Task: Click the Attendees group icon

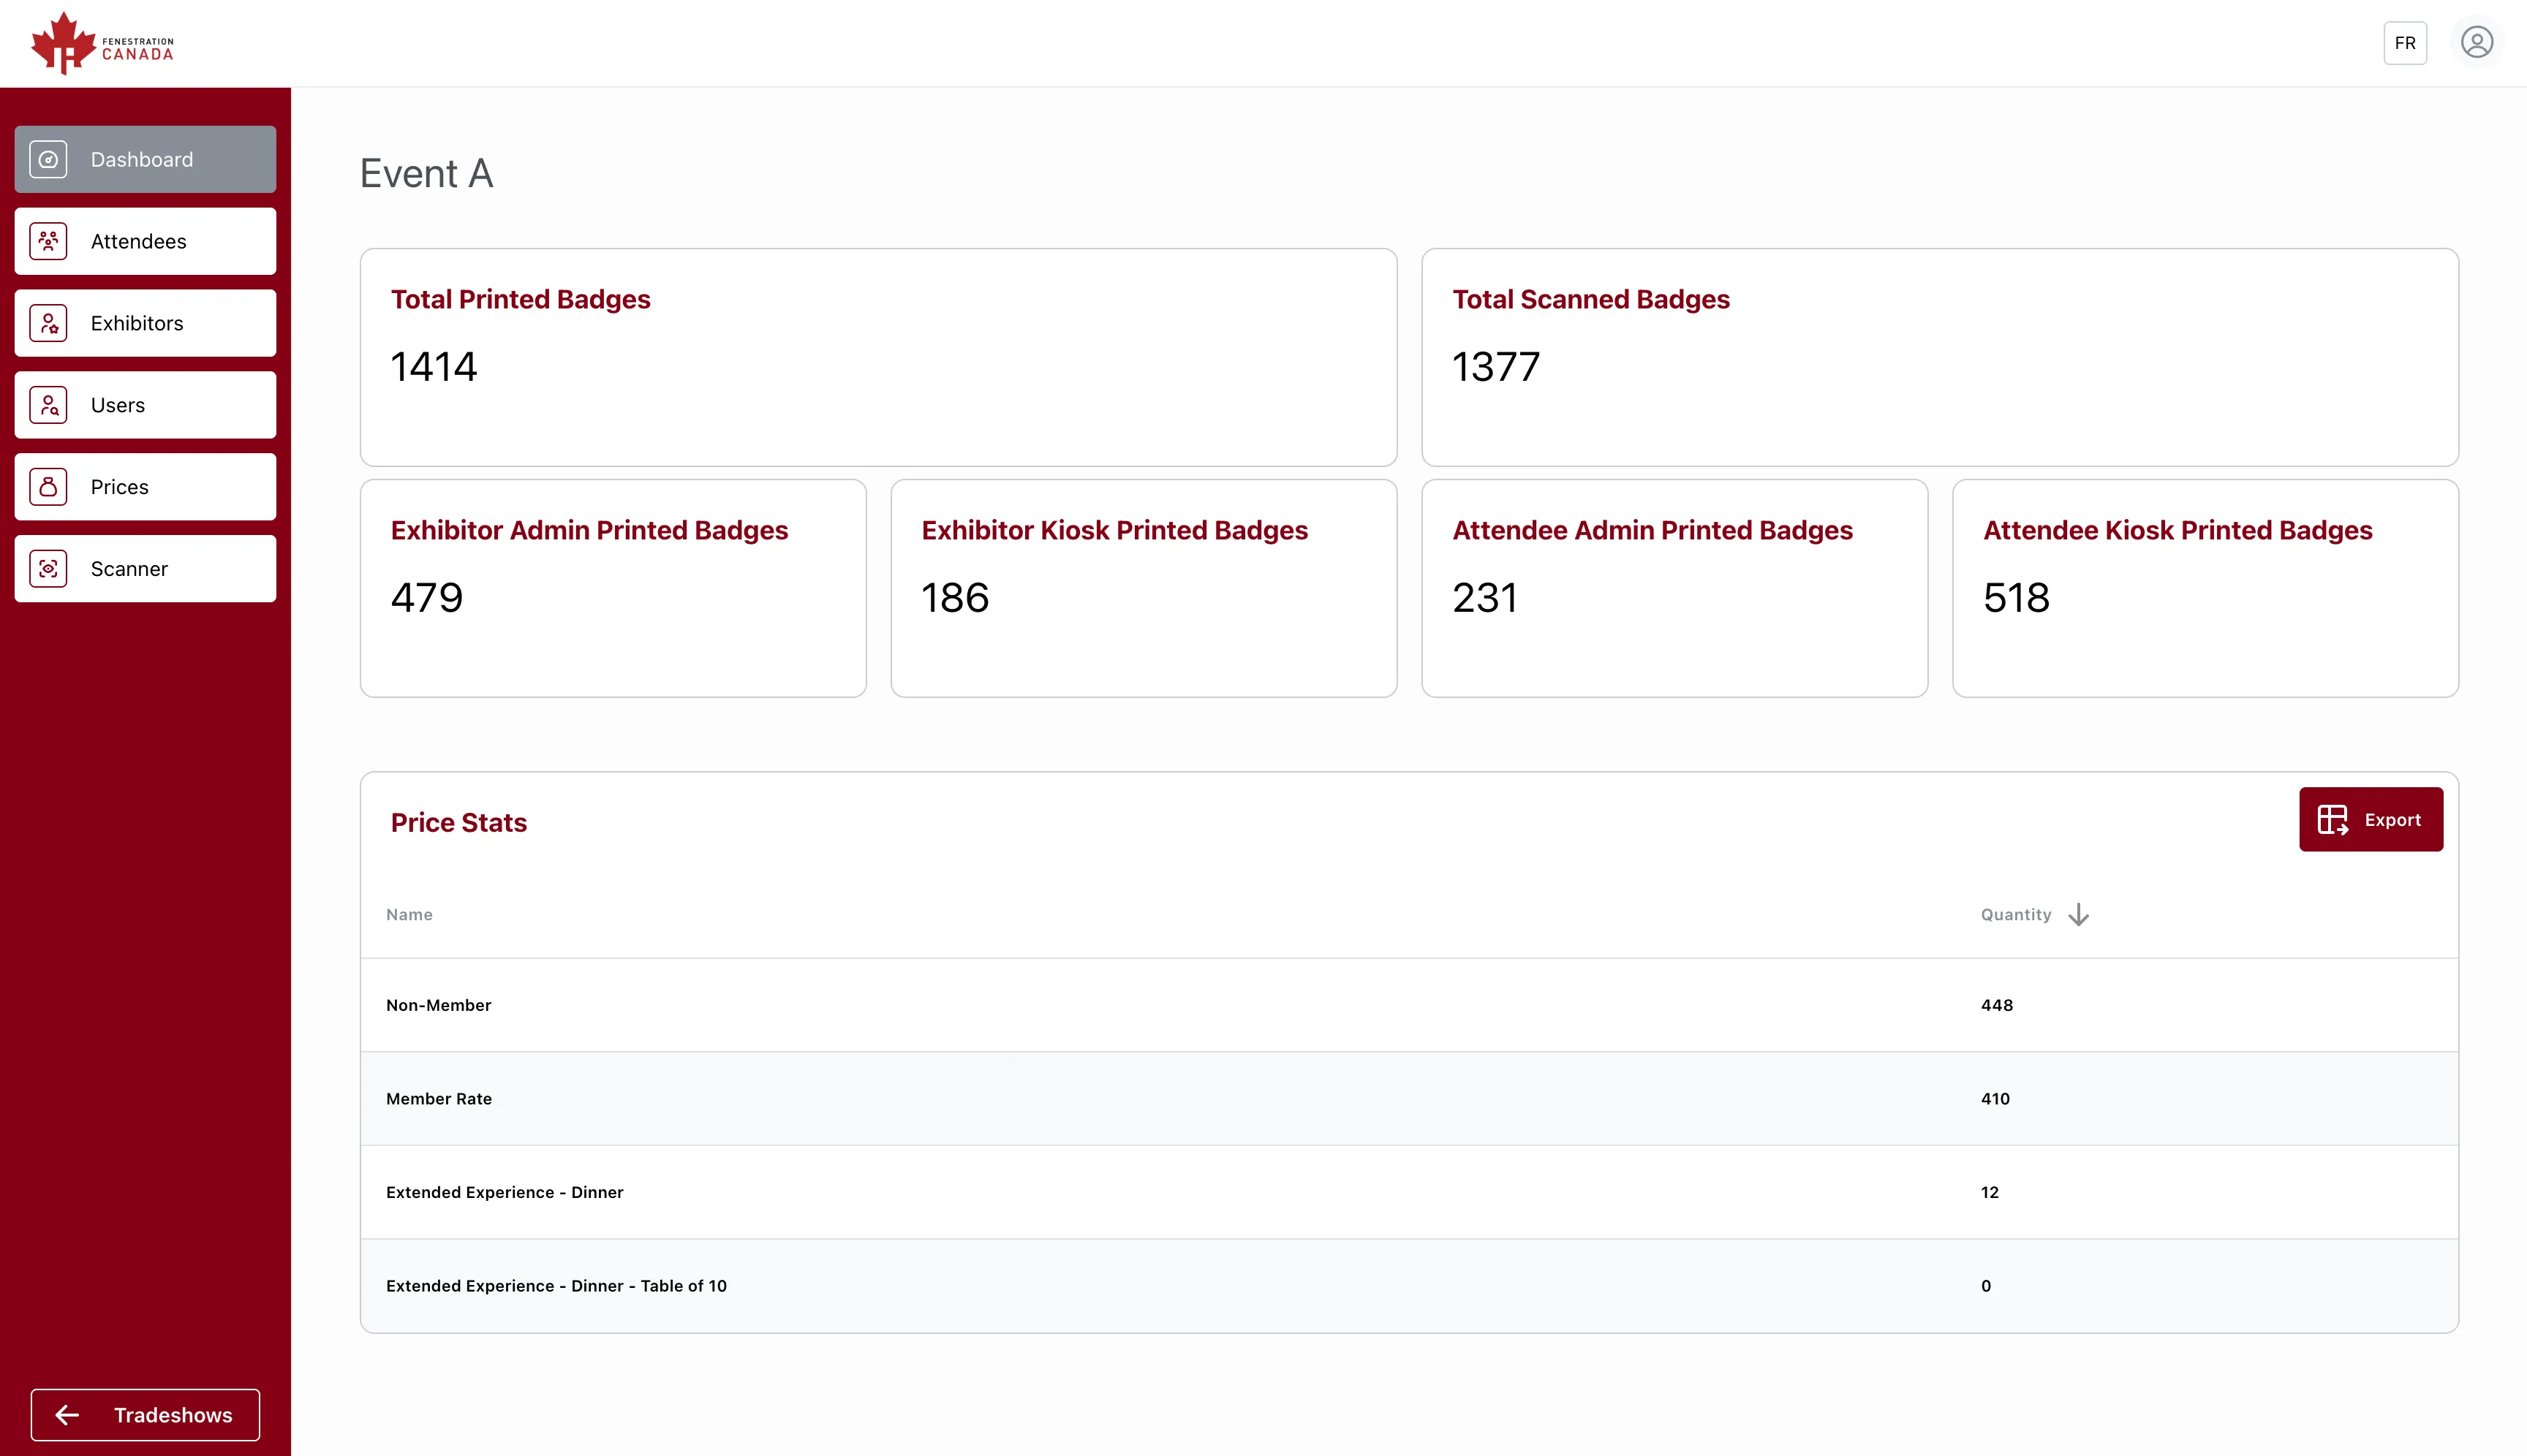Action: click(48, 241)
